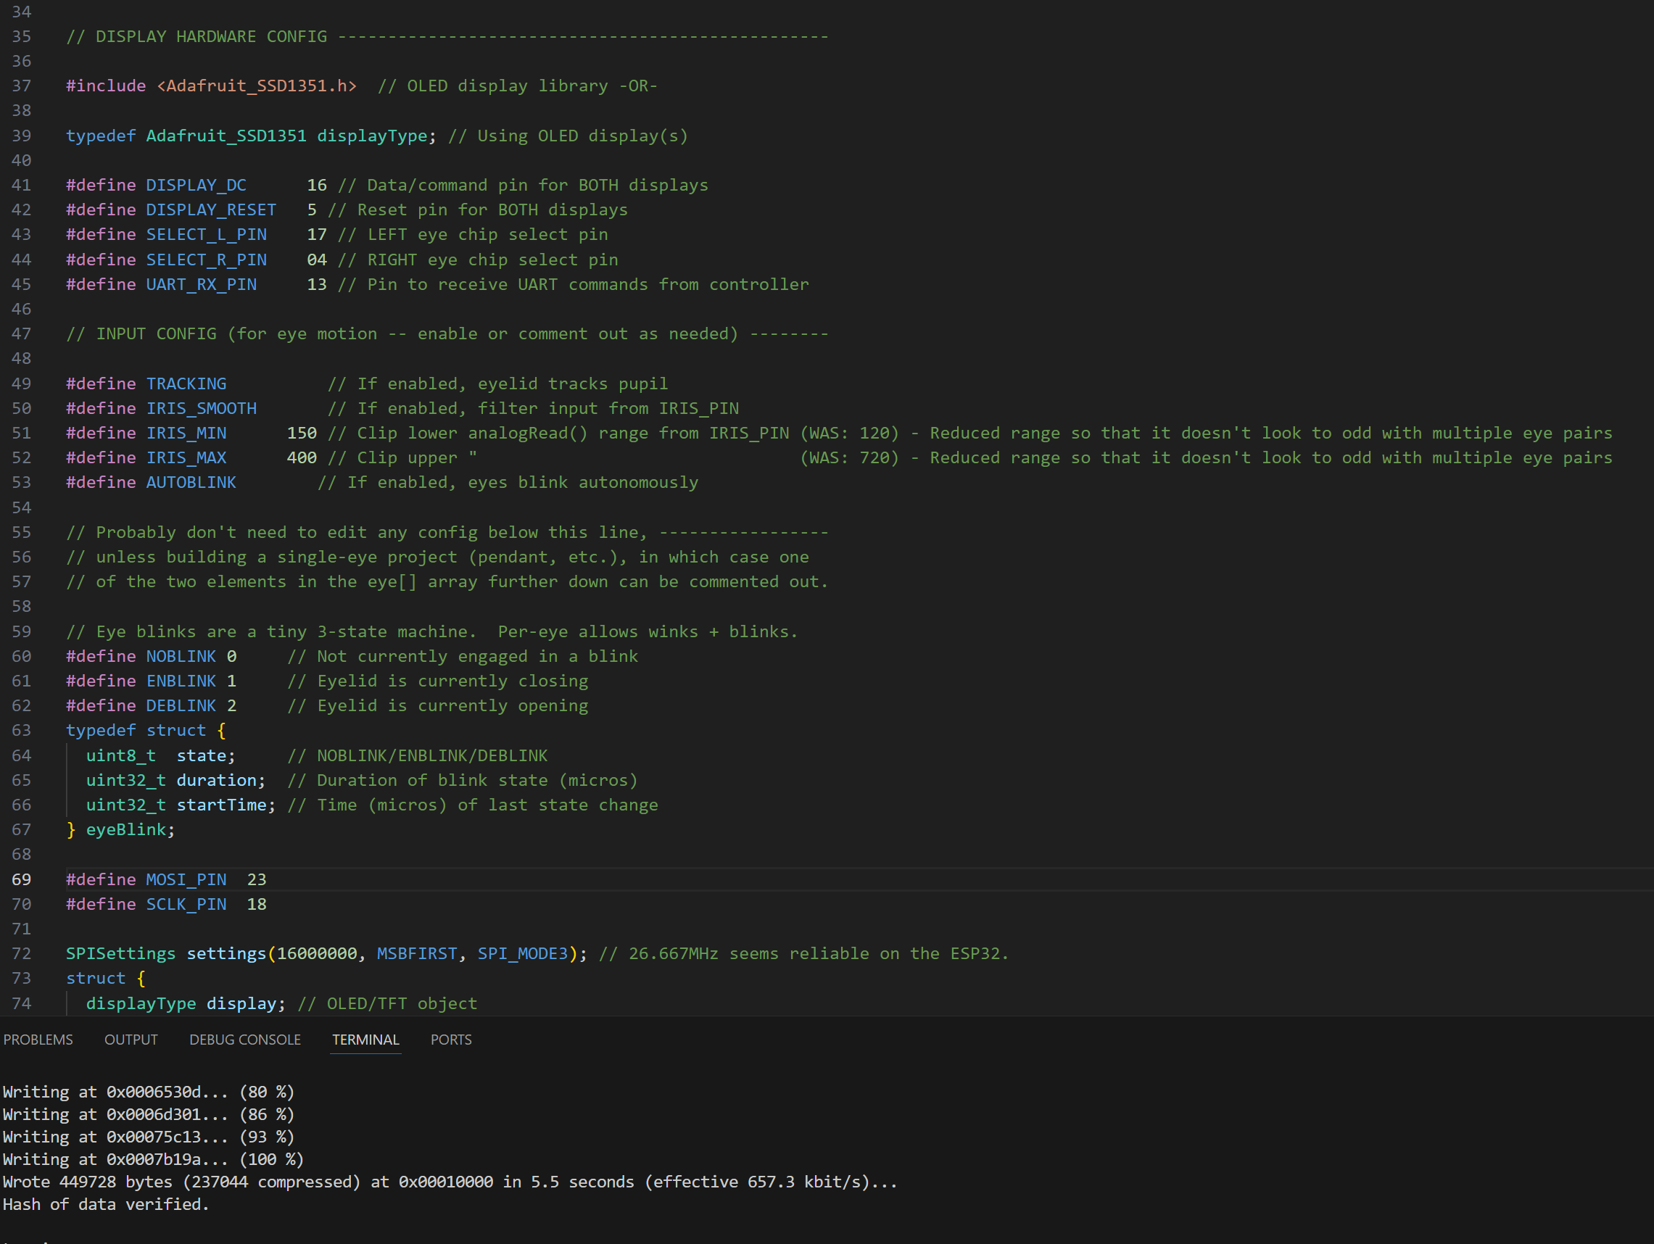
Task: Place cursor on Adafruit_SSD1351.h include
Action: pyautogui.click(x=257, y=86)
